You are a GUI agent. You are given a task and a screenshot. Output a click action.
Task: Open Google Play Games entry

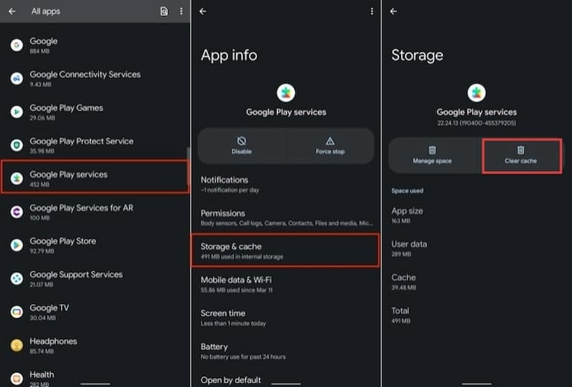(95, 112)
